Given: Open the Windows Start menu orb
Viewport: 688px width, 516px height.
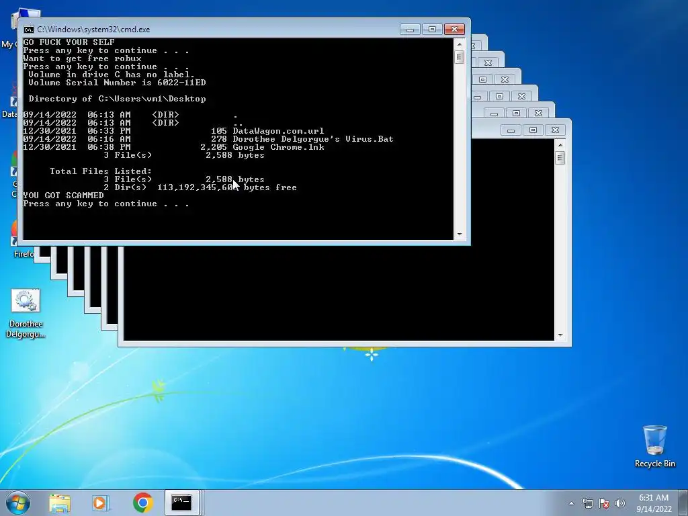Looking at the screenshot, I should tap(18, 503).
